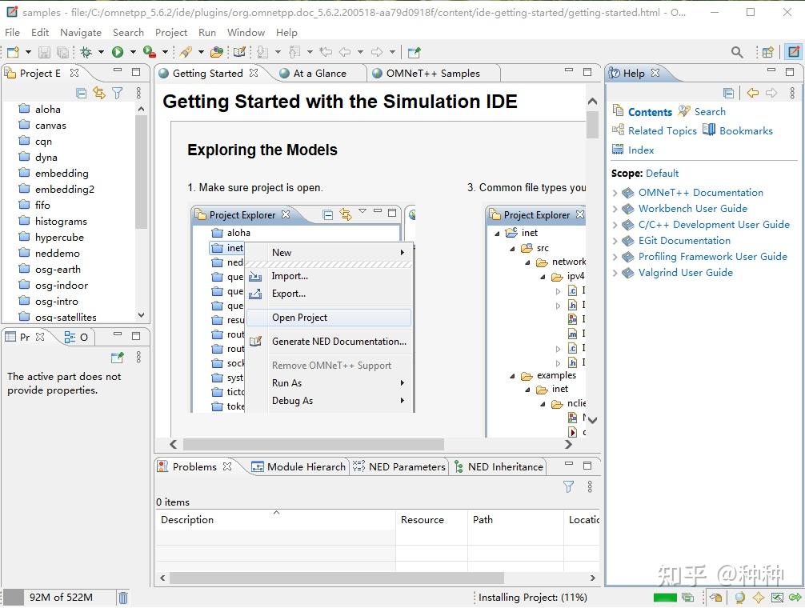Click Run Garbage Collector trash icon

tap(123, 598)
